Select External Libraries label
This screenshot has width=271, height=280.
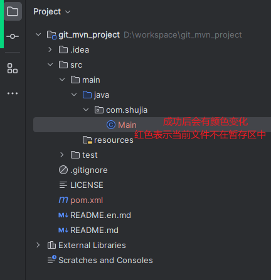pos(92,246)
